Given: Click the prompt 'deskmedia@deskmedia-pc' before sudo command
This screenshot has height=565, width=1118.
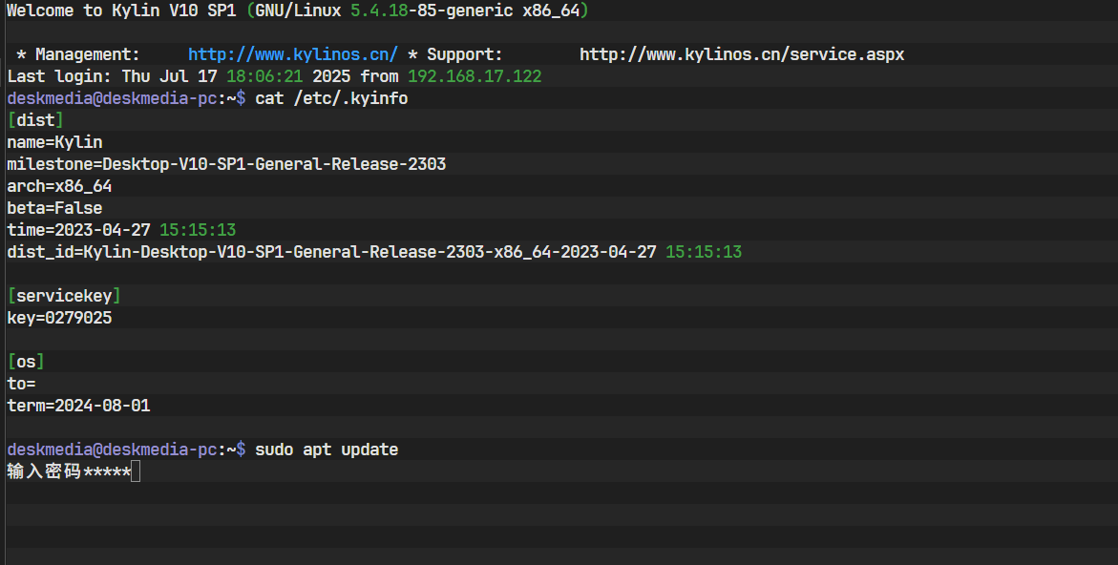Looking at the screenshot, I should [x=112, y=450].
